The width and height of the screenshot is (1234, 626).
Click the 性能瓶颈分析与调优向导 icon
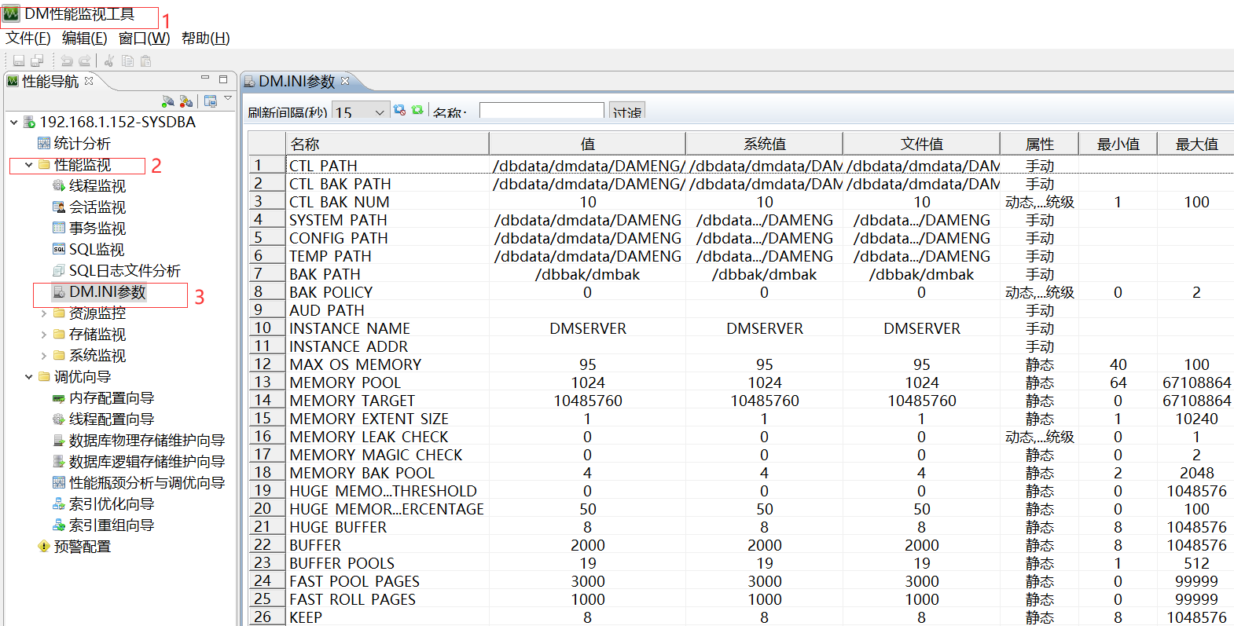coord(59,483)
